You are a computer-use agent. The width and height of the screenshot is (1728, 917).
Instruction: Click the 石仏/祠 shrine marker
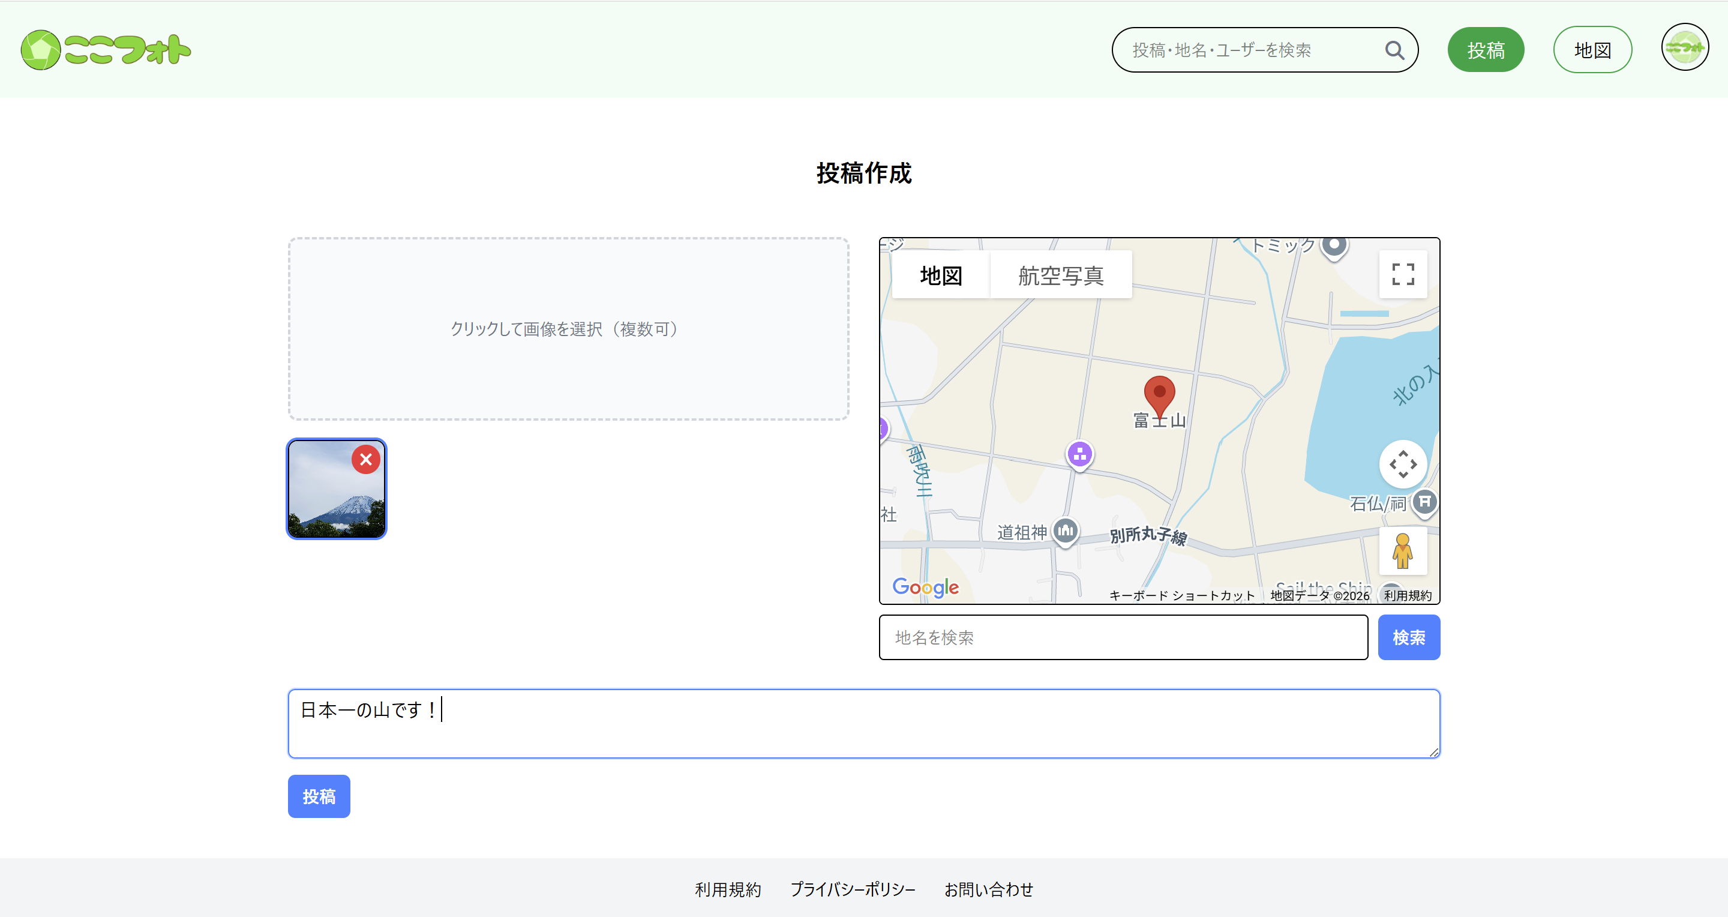[1424, 502]
